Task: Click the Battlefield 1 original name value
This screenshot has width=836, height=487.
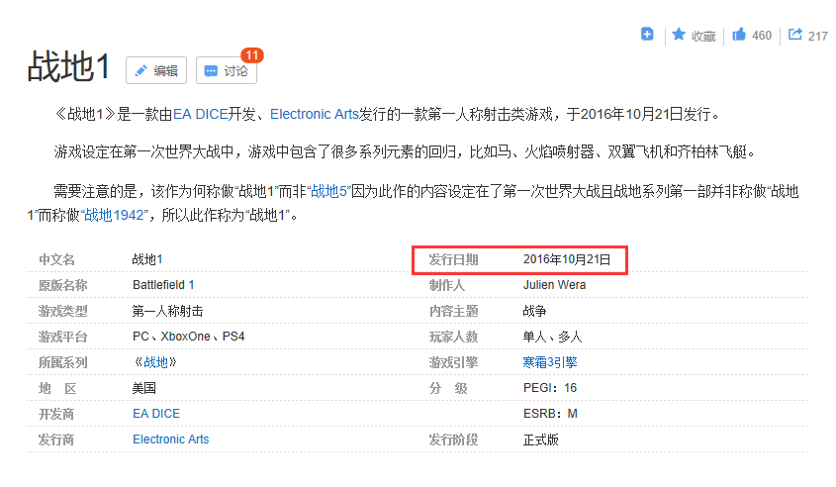Action: point(163,285)
